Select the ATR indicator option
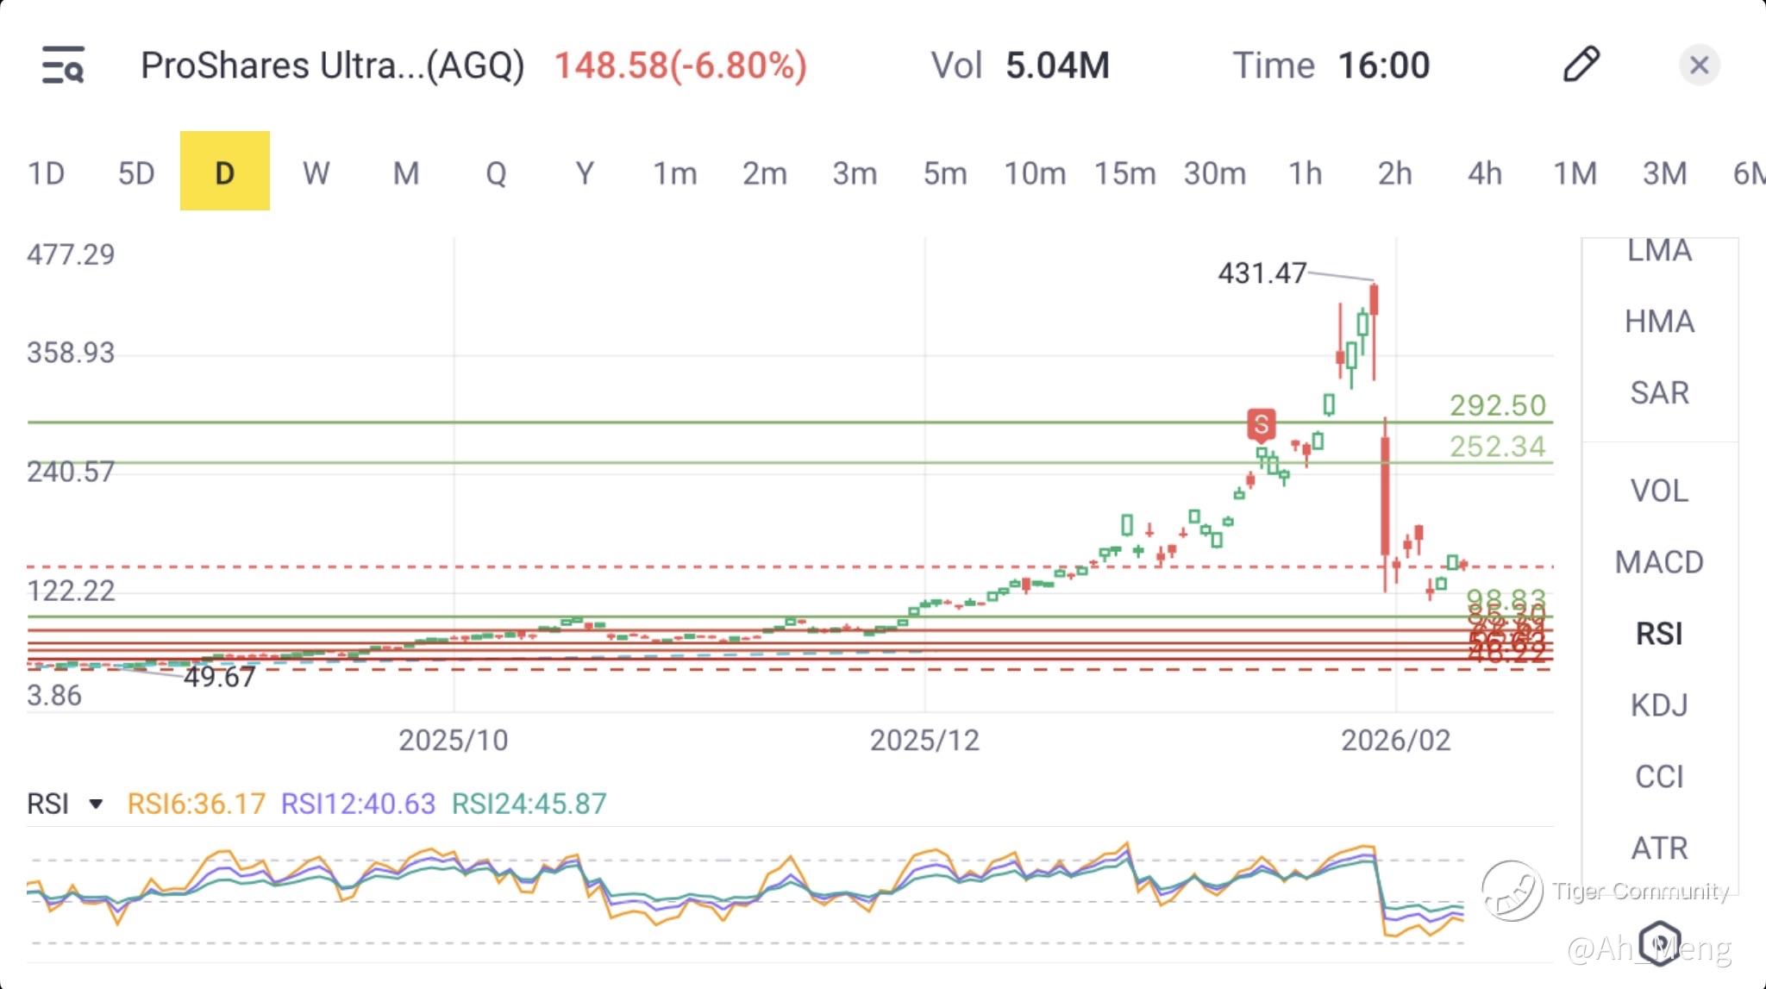 click(x=1658, y=848)
